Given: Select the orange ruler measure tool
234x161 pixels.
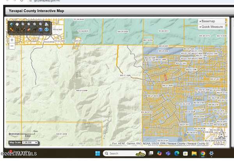Looking at the screenshot, I should (x=11, y=30).
